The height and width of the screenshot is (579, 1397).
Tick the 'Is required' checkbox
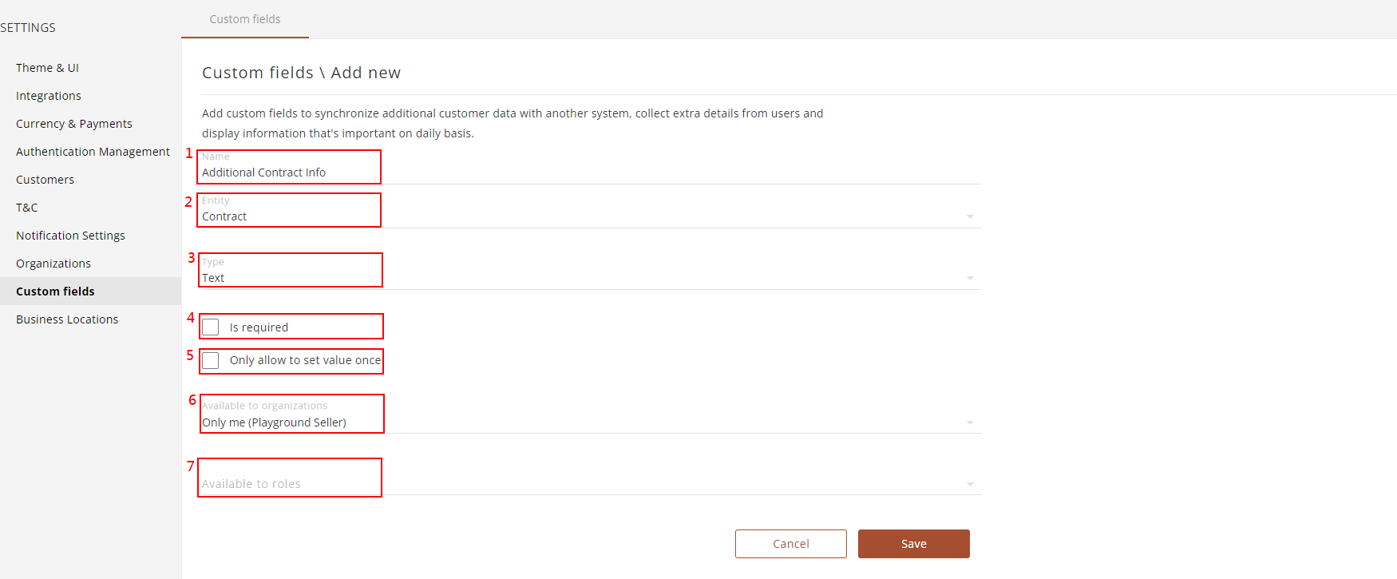click(211, 327)
